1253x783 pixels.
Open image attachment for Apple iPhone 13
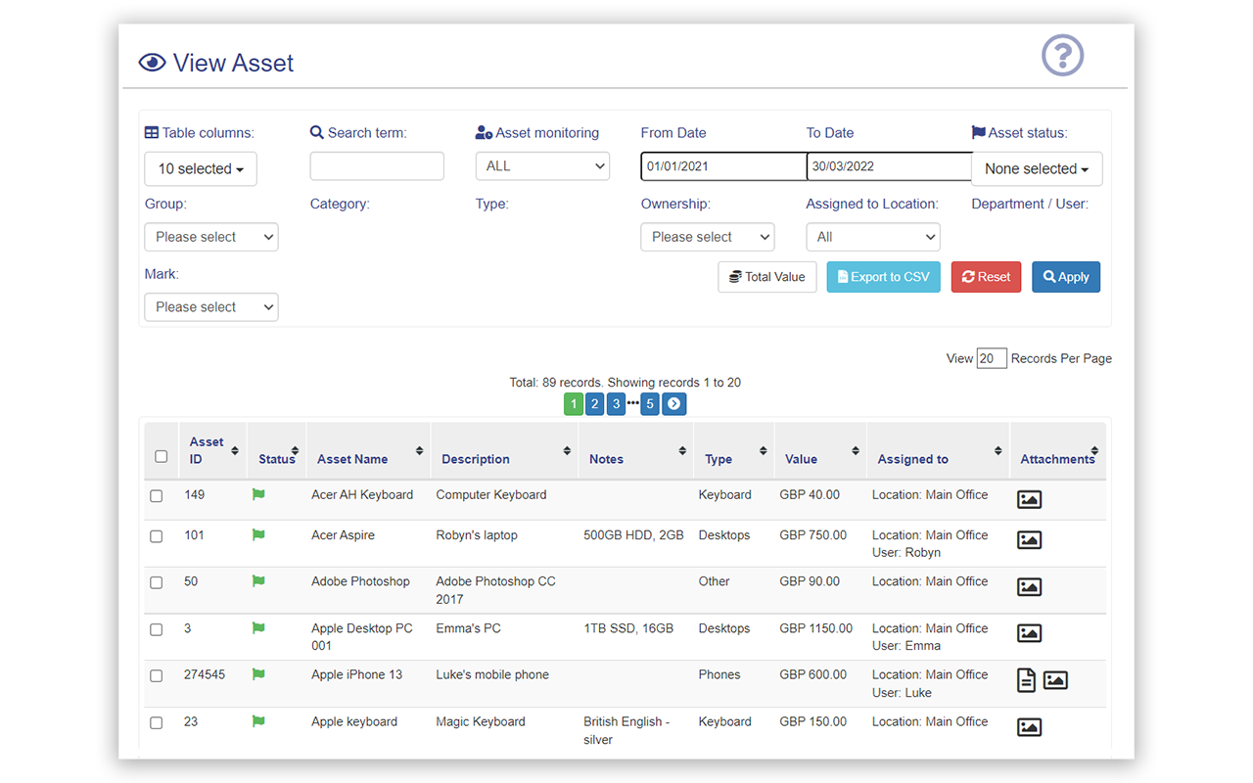pyautogui.click(x=1055, y=680)
